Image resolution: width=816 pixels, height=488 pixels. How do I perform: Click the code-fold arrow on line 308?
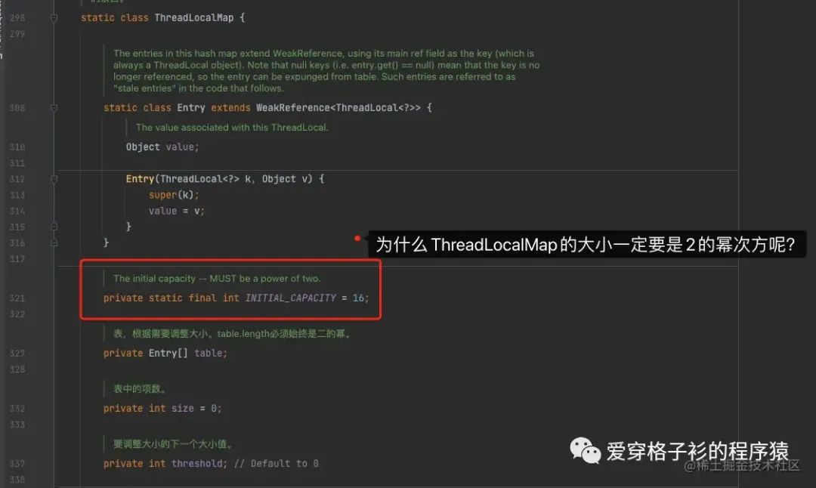tap(53, 107)
